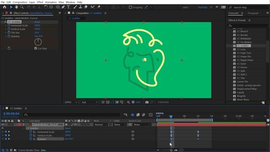
Task: Toggle the layer's fx switch in timeline
Action: coord(76,125)
